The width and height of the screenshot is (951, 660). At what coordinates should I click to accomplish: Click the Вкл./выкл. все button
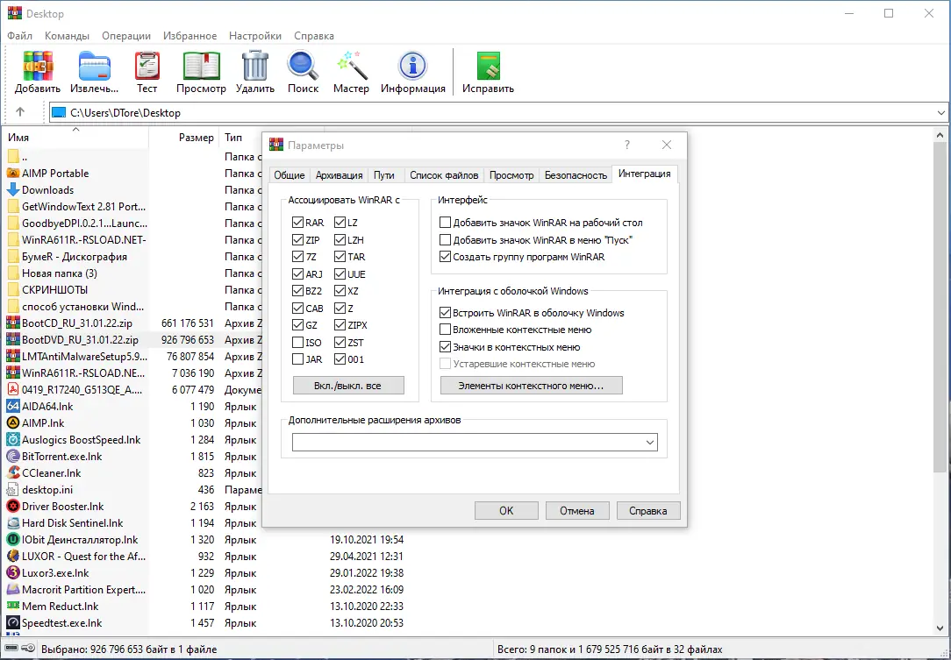348,386
